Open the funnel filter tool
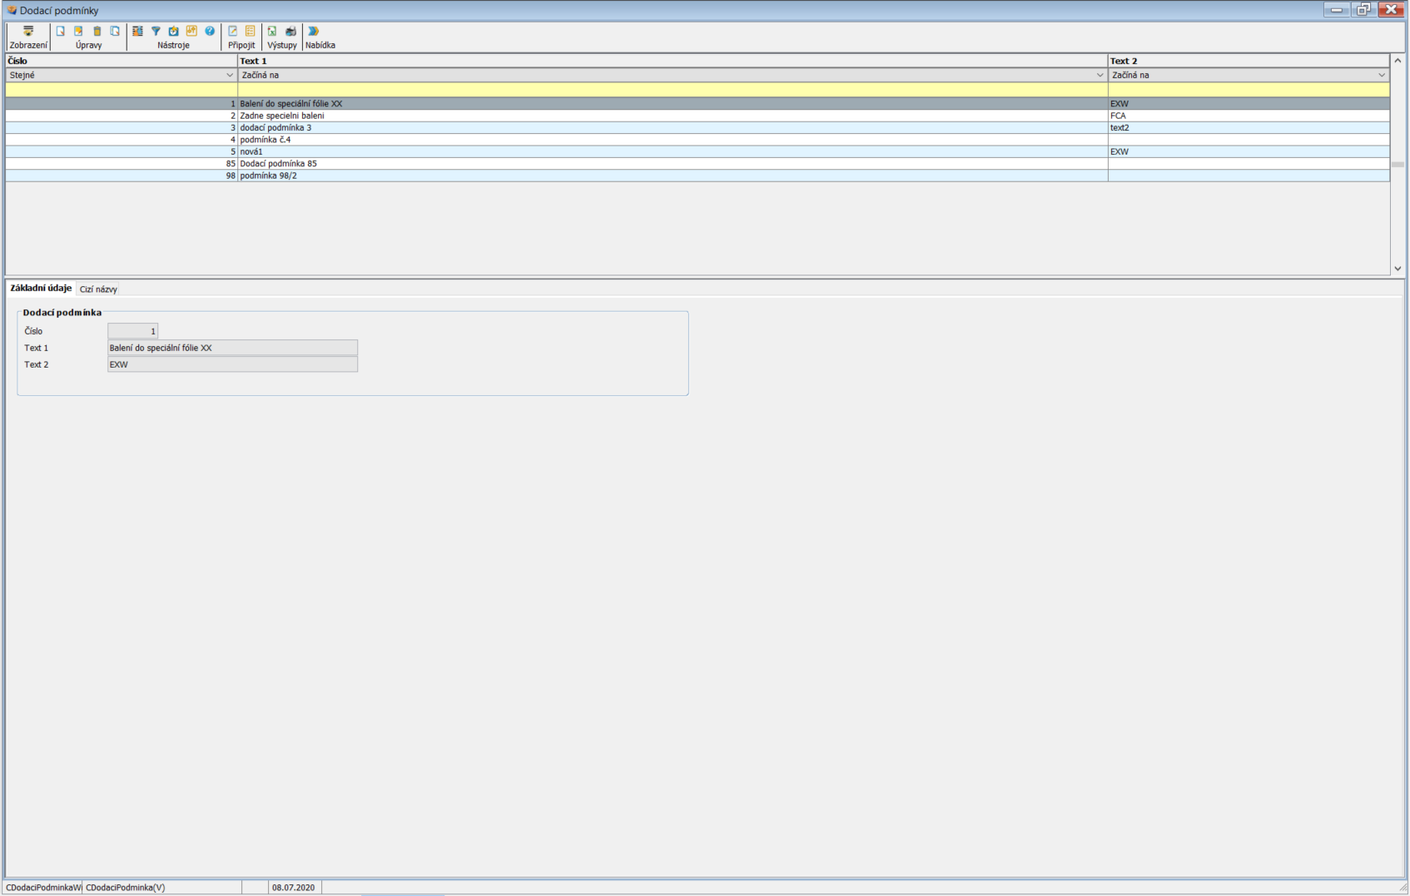The width and height of the screenshot is (1410, 896). click(156, 32)
